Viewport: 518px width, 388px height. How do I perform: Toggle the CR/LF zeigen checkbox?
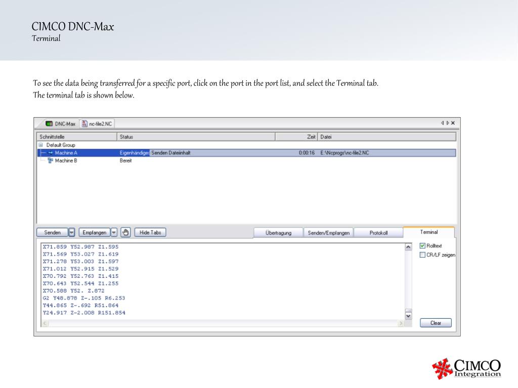422,255
